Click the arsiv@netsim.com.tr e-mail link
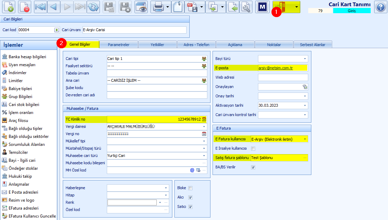The width and height of the screenshot is (388, 220). (x=276, y=68)
